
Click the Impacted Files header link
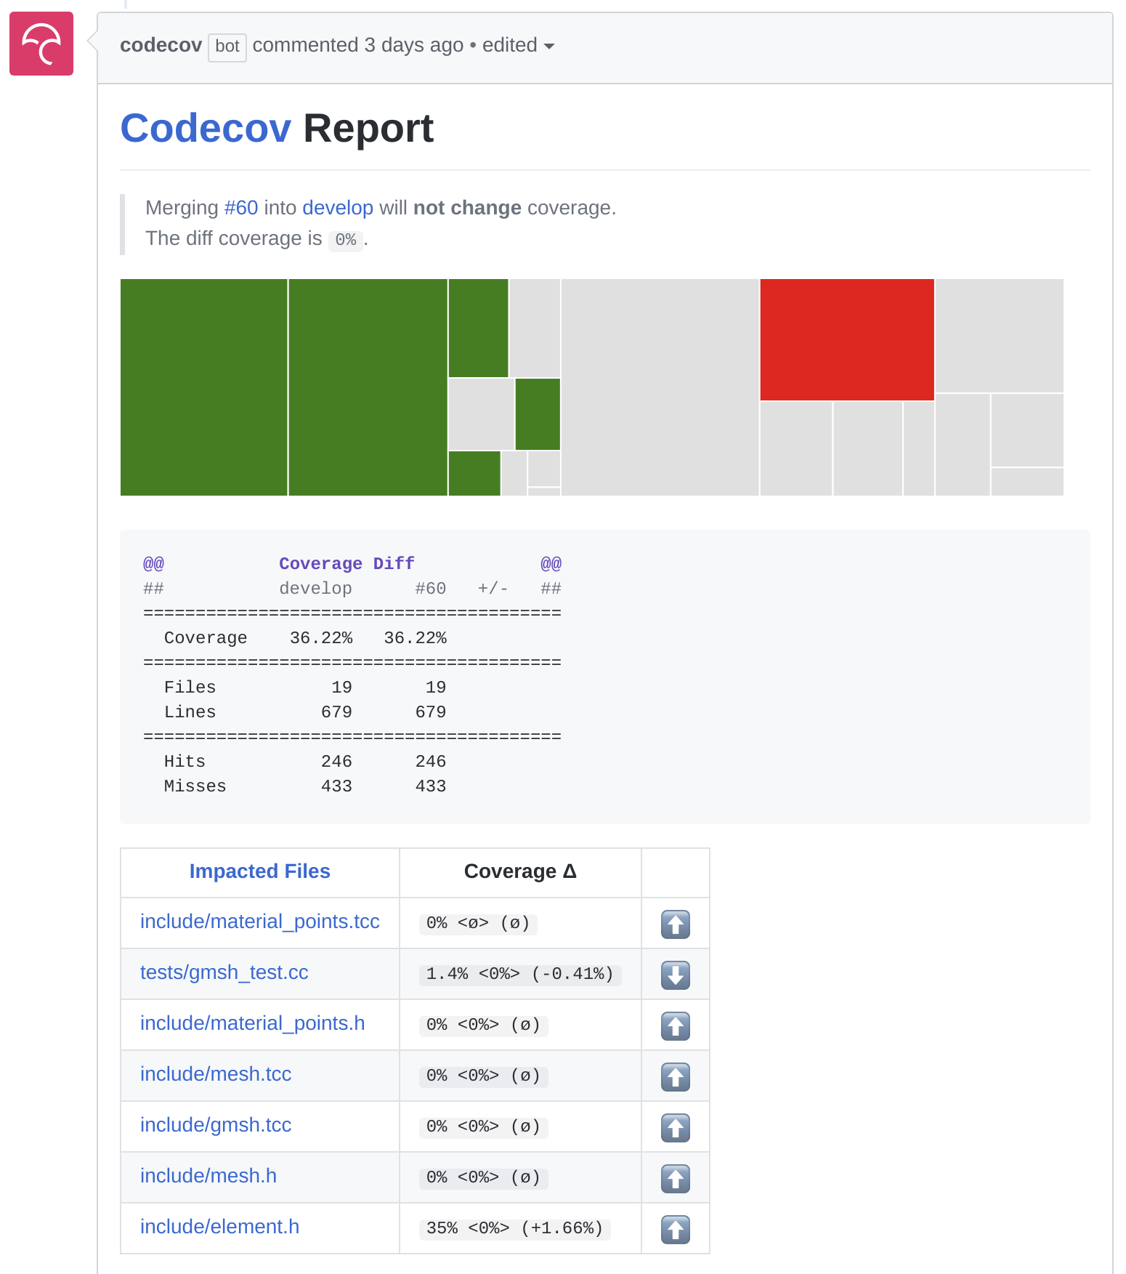pyautogui.click(x=259, y=871)
